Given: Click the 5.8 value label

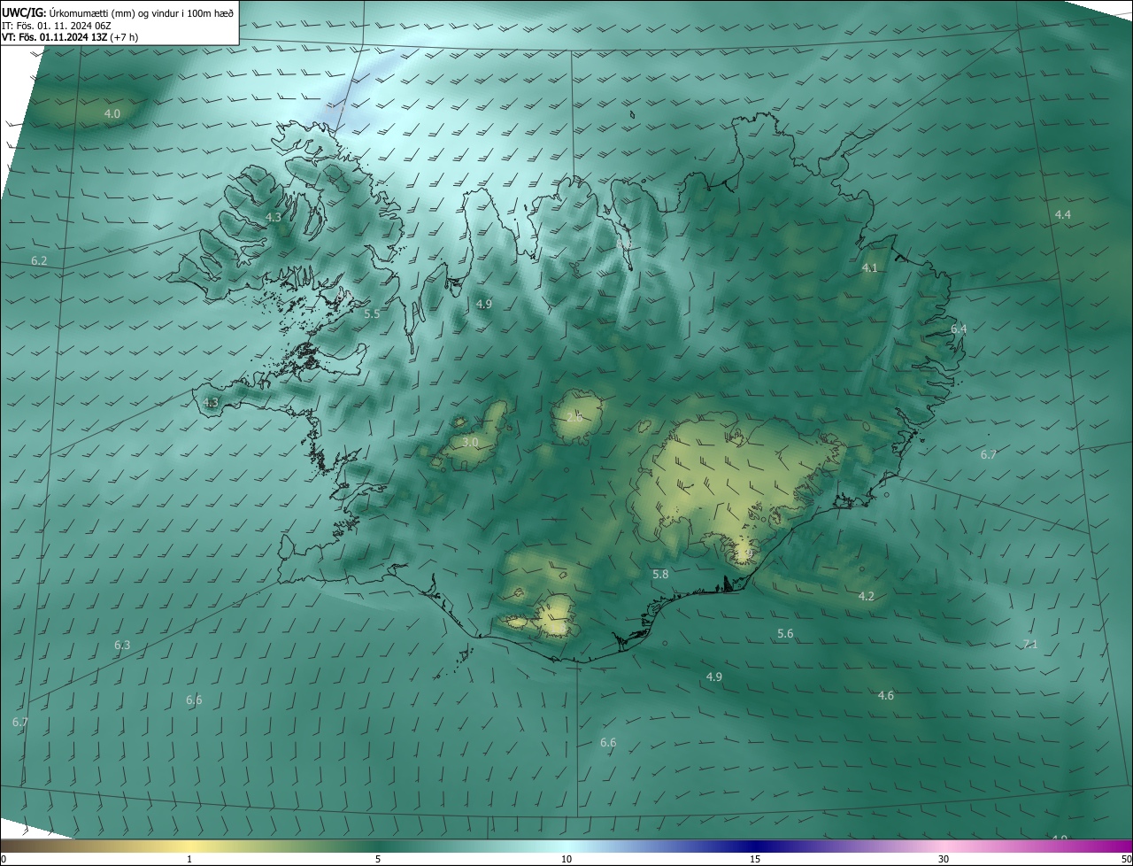Looking at the screenshot, I should [x=660, y=575].
